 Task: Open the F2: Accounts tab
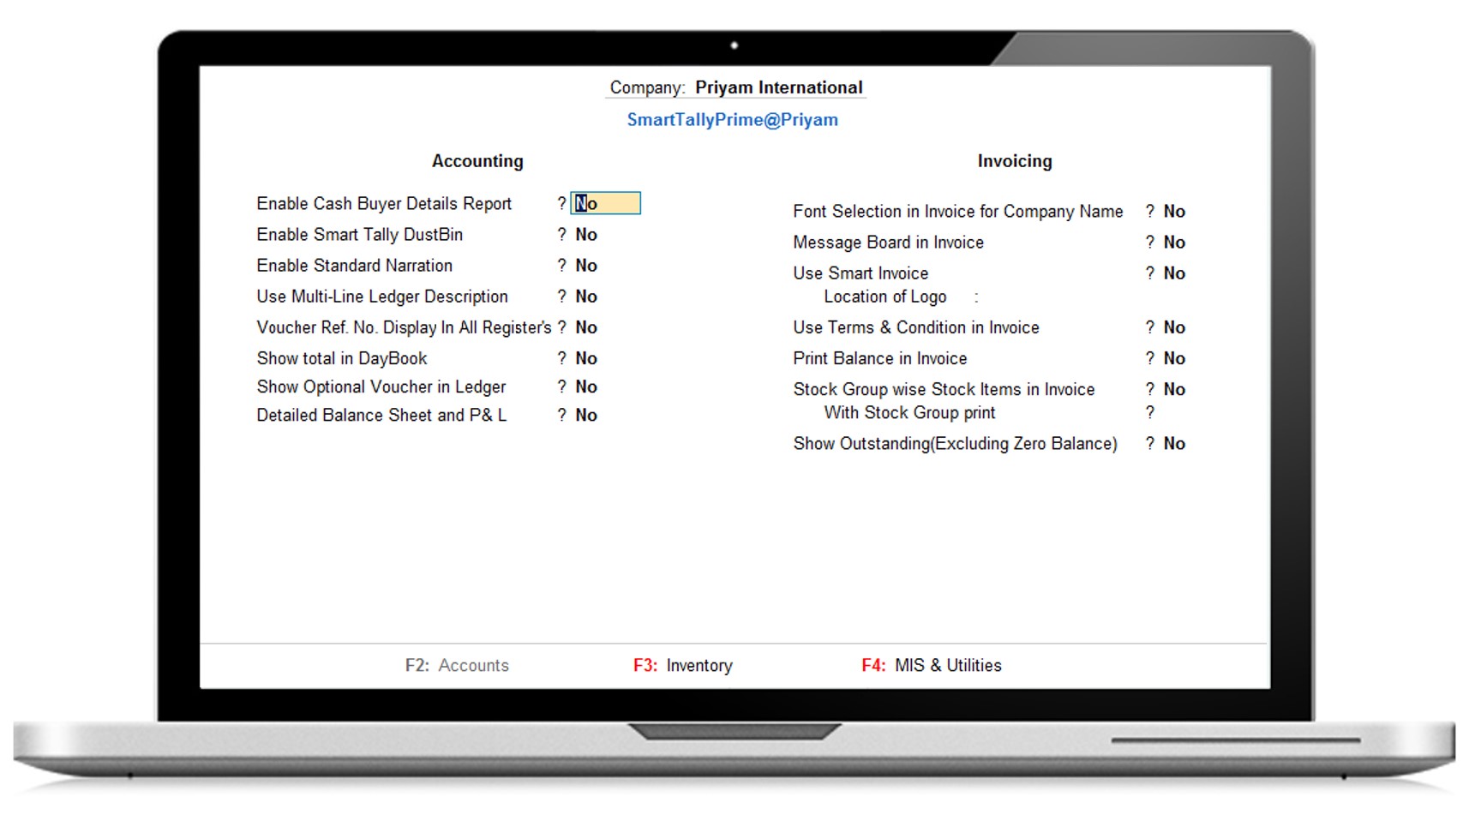pos(457,665)
